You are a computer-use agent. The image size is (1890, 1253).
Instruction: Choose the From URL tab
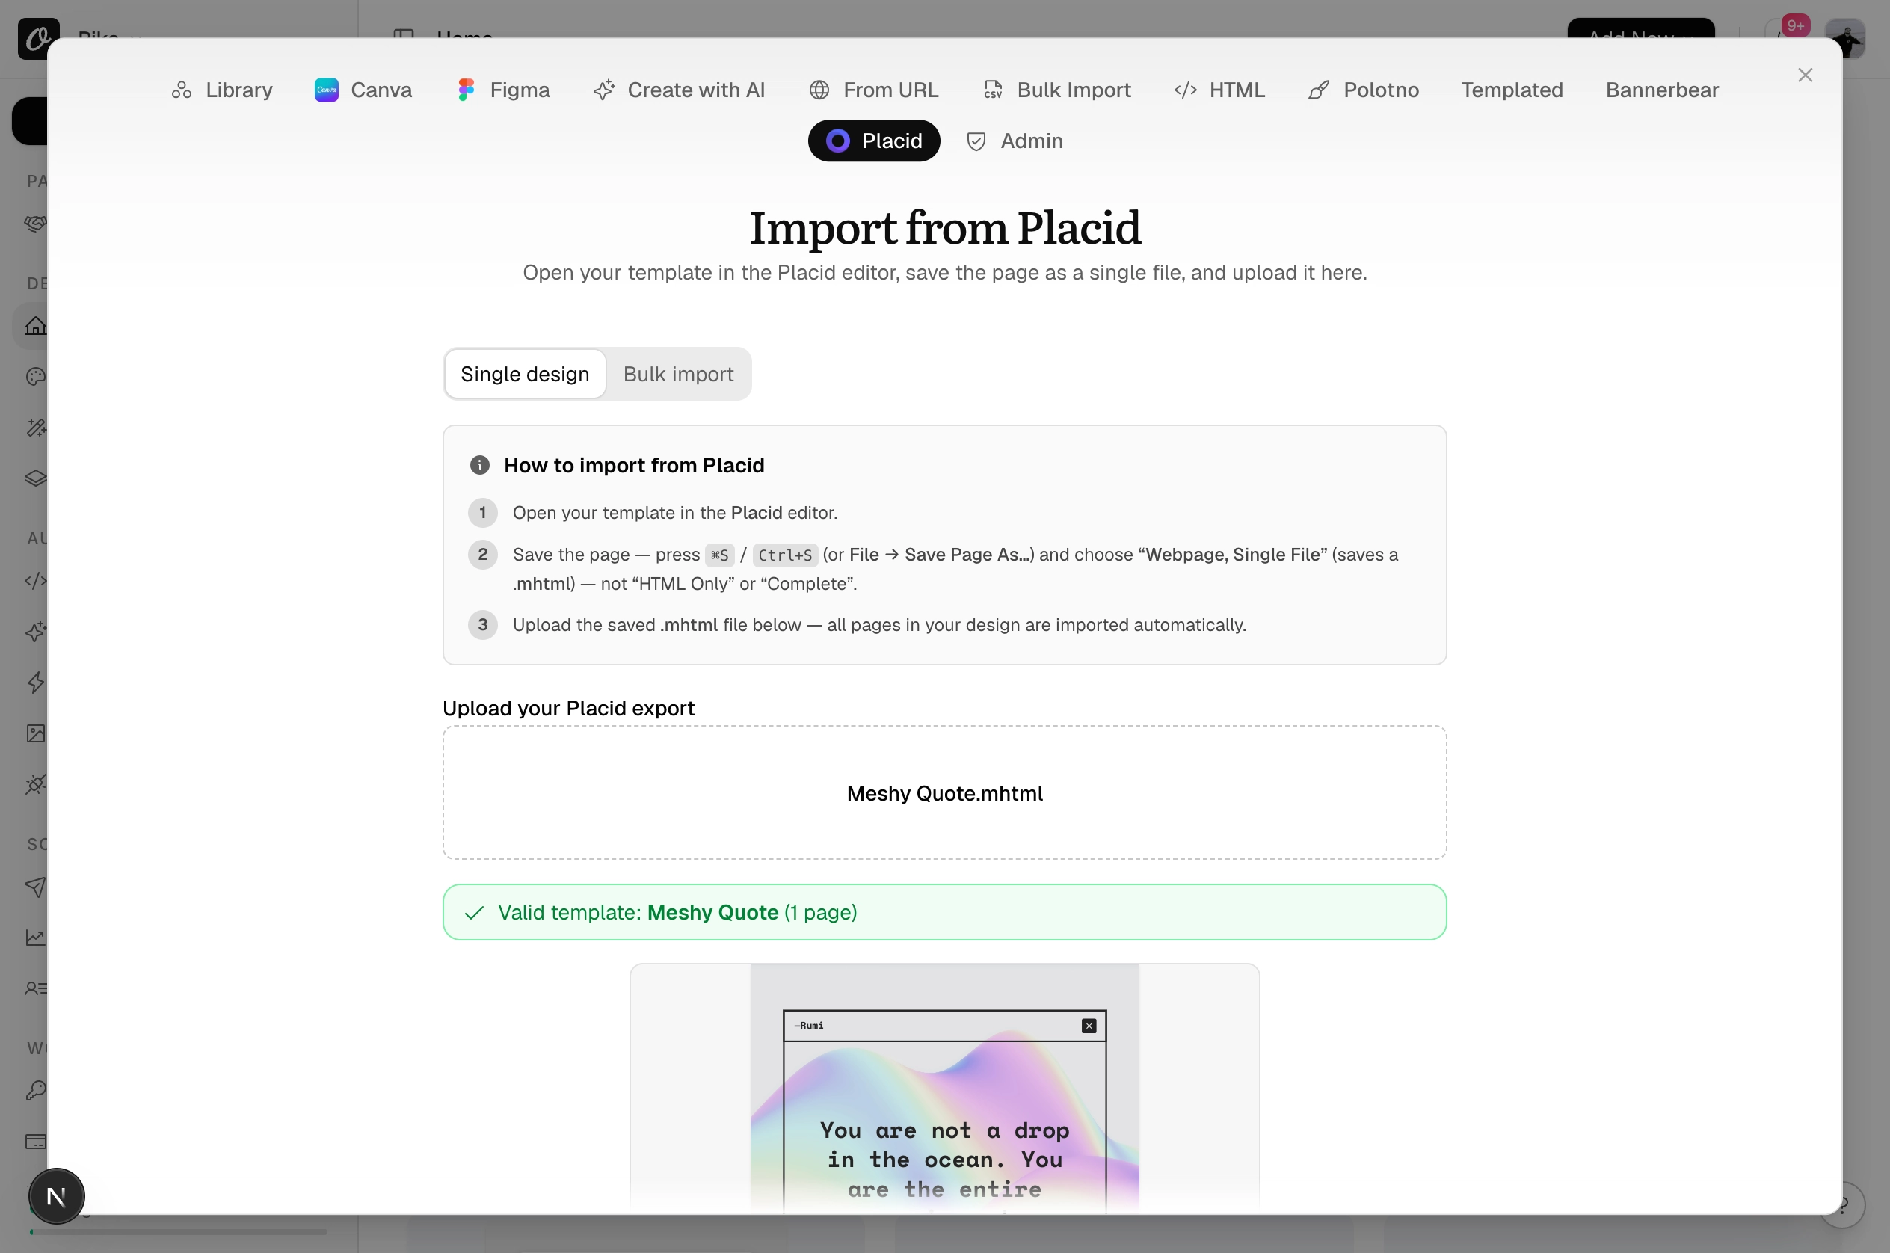point(874,90)
